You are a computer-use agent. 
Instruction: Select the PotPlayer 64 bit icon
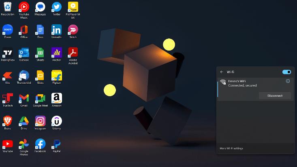(73, 10)
